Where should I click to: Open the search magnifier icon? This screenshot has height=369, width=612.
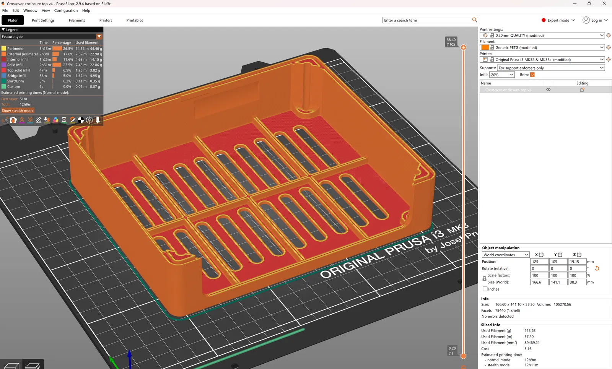[474, 20]
